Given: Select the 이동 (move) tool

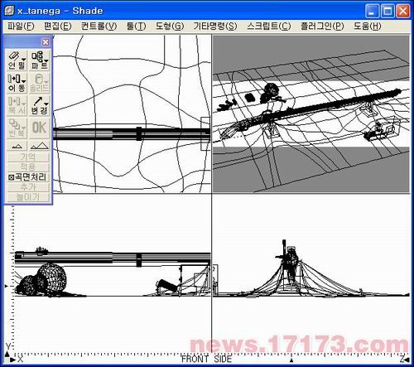Looking at the screenshot, I should pyautogui.click(x=17, y=83).
